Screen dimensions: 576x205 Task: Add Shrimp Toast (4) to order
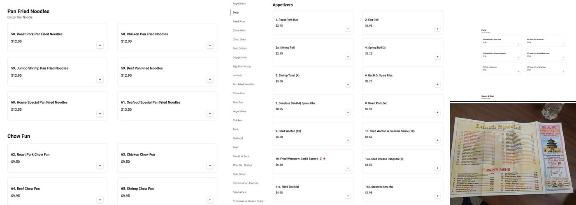[x=348, y=84]
